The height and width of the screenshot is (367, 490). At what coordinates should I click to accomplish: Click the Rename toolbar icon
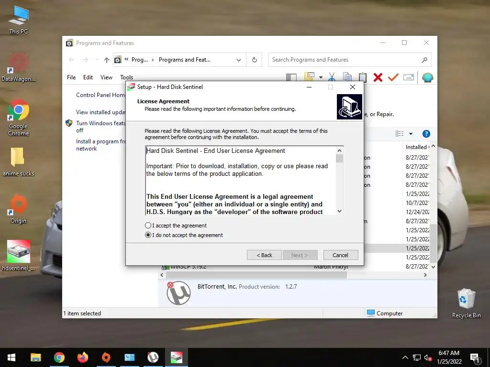tap(409, 77)
